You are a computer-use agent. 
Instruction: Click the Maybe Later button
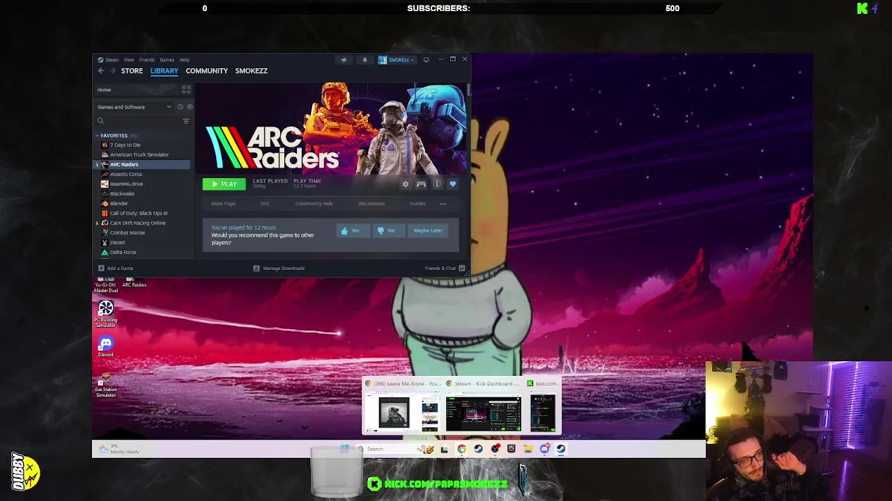(x=428, y=230)
